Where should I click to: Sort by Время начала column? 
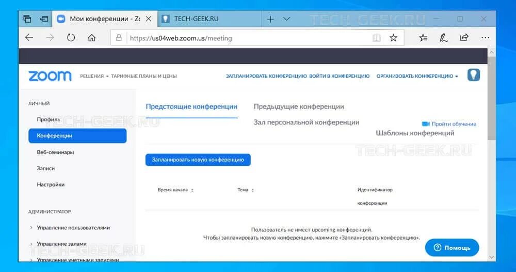point(176,190)
